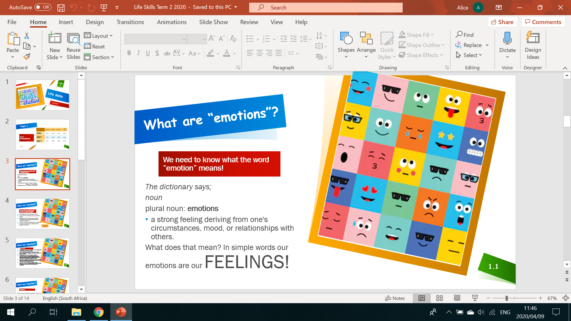Screen dimensions: 571x321
Task: Open Customize Quick Access Toolbar arrow
Action: click(117, 8)
